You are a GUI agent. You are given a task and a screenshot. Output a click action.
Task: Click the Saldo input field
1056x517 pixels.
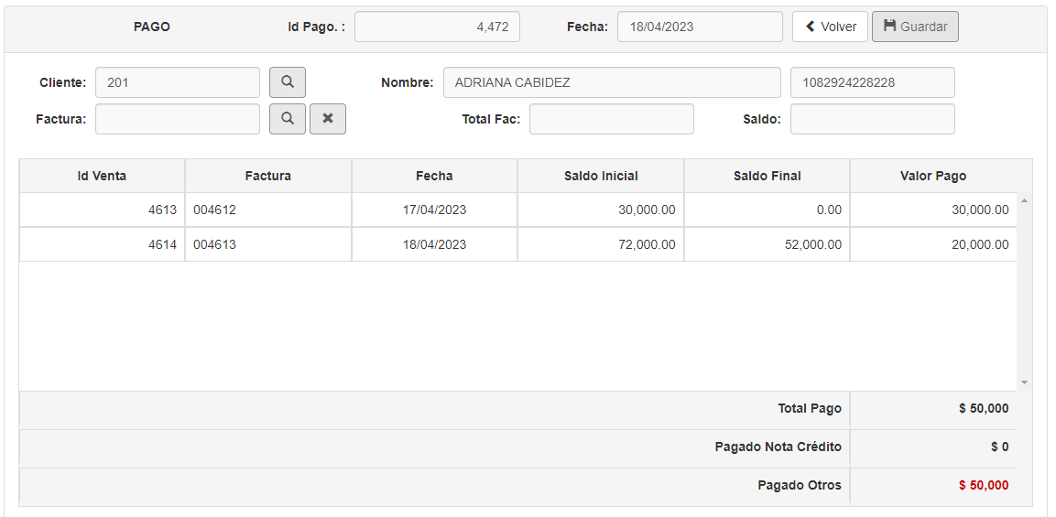(x=872, y=119)
